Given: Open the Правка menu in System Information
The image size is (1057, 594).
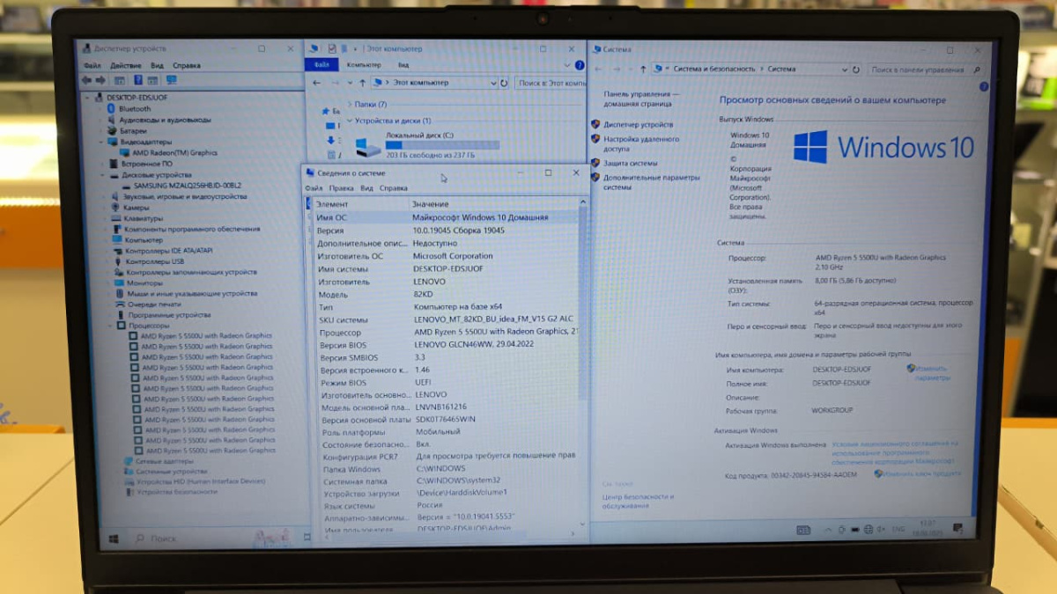Looking at the screenshot, I should 341,188.
